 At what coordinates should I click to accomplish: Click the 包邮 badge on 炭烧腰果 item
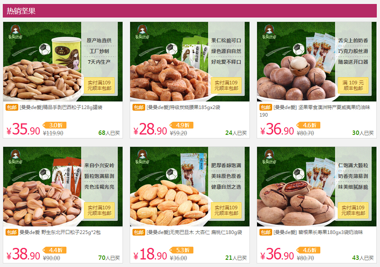click(x=139, y=107)
